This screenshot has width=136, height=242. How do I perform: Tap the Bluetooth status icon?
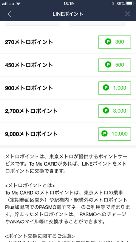tap(113, 3)
